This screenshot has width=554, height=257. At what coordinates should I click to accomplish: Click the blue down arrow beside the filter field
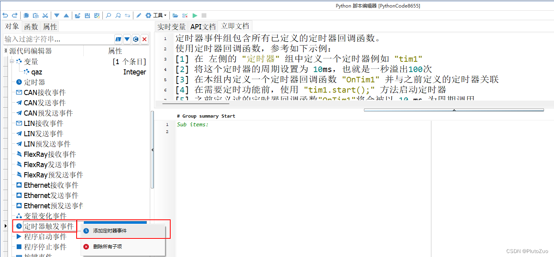127,39
